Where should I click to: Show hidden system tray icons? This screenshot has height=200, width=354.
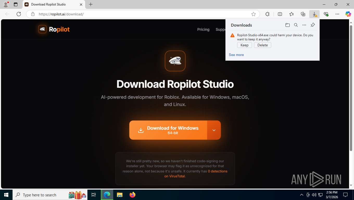(302, 195)
